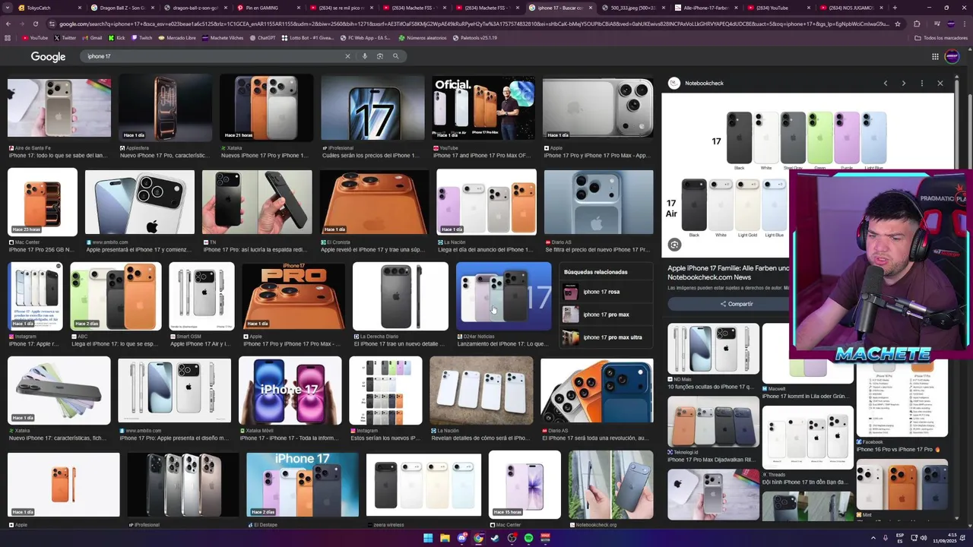973x547 pixels.
Task: Open related ND Mais image in preview panel
Action: coord(713,349)
